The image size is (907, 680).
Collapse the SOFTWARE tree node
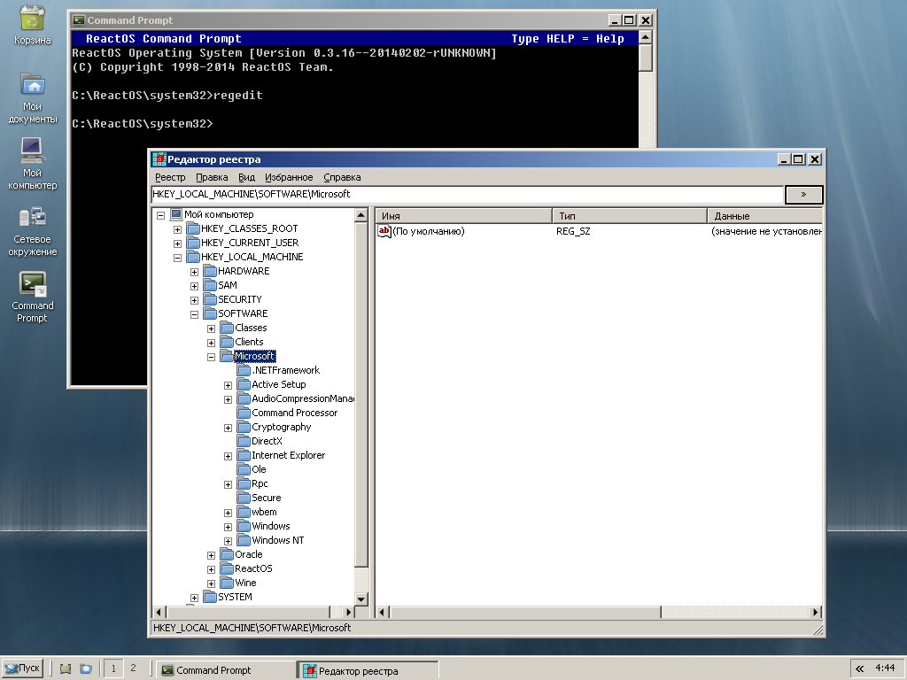coord(194,314)
